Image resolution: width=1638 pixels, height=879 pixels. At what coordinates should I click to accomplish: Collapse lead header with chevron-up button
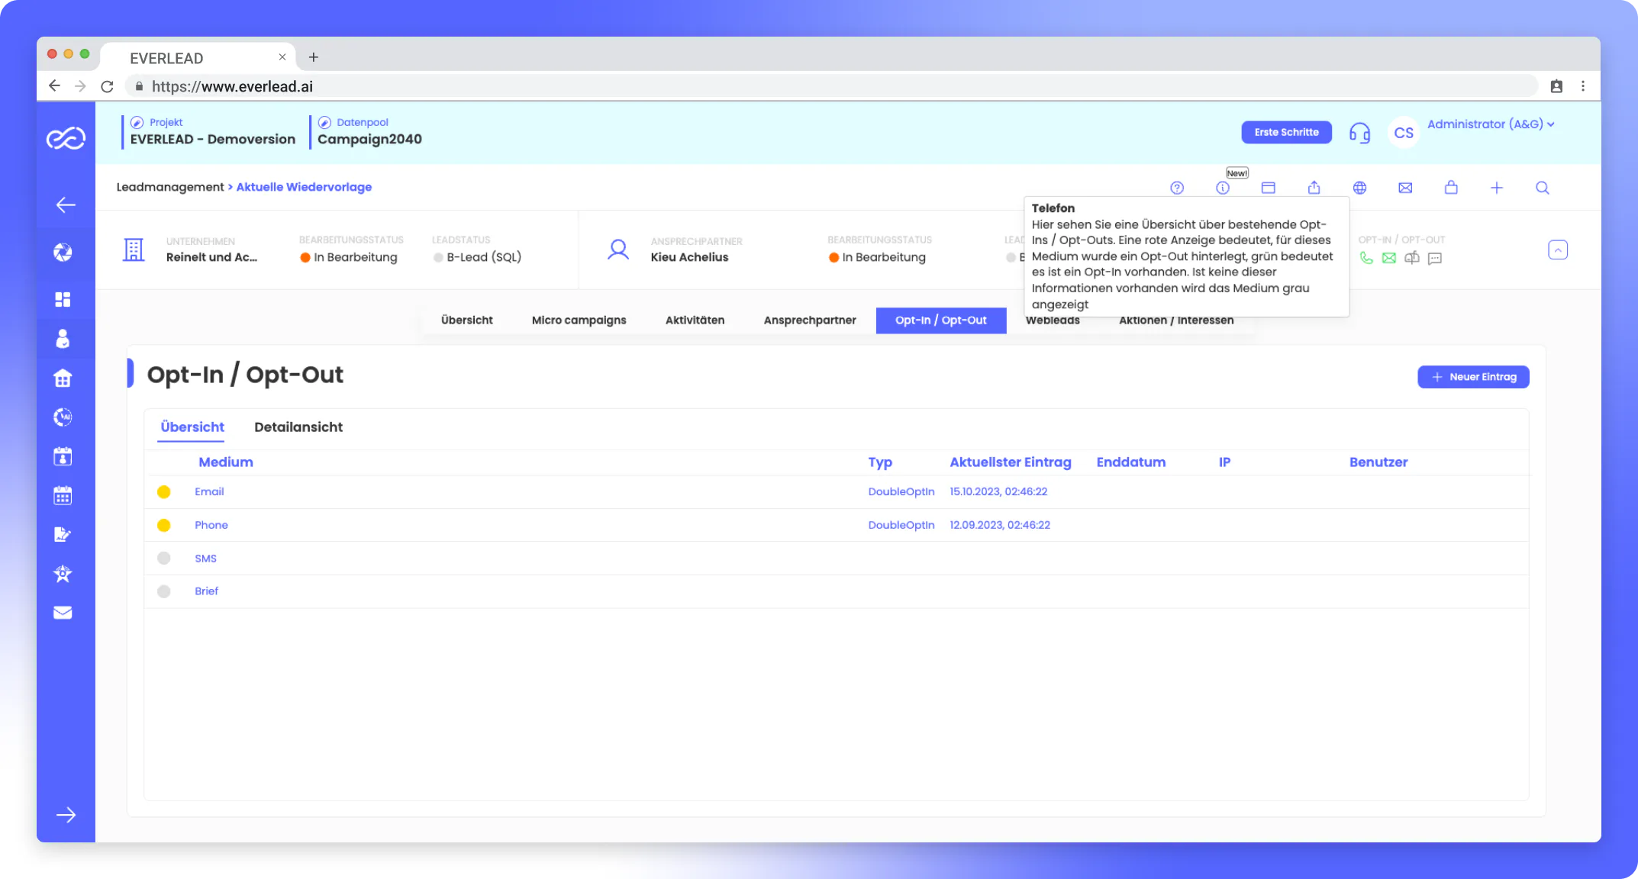point(1558,250)
